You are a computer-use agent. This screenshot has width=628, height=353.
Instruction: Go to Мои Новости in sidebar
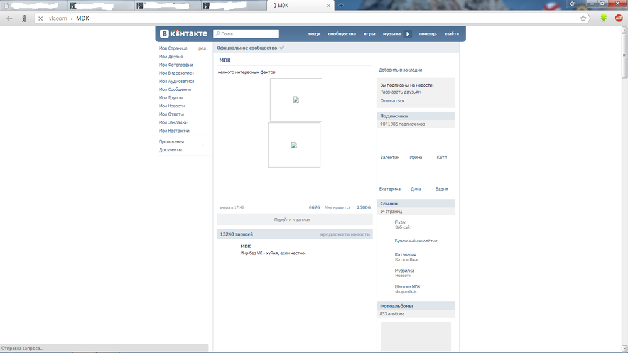click(171, 106)
